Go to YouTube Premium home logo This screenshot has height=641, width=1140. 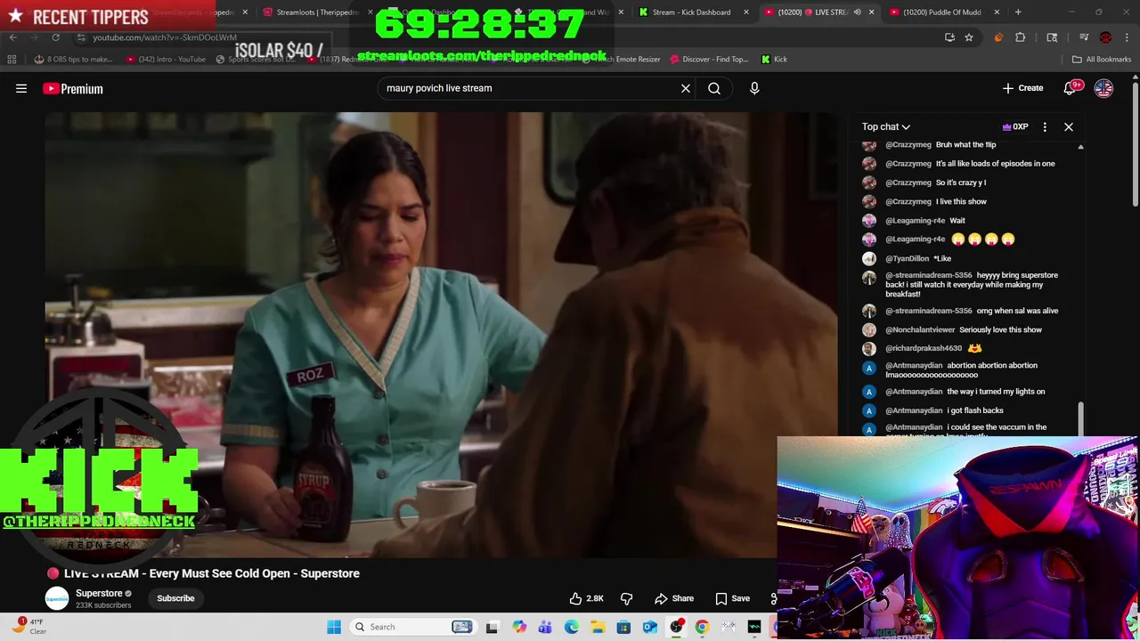[73, 88]
